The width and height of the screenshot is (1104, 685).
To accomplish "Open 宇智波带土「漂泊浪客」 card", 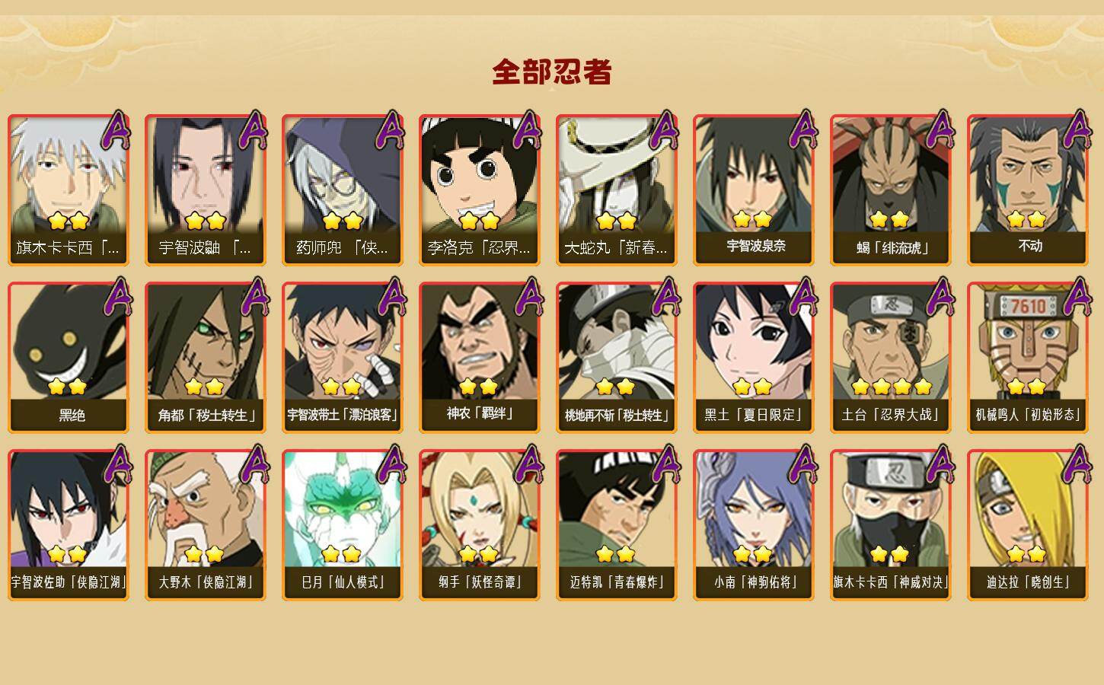I will point(343,358).
